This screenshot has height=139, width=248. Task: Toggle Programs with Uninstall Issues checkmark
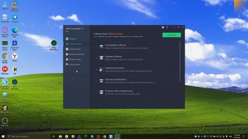(x=96, y=92)
